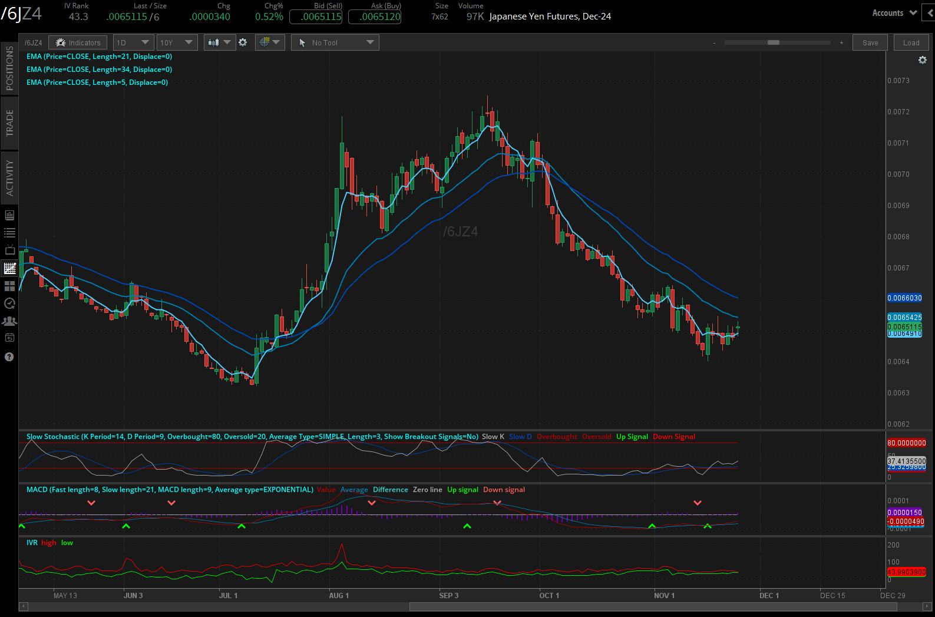Open the Indicators panel
Screen dimensions: 935x617
coord(78,42)
